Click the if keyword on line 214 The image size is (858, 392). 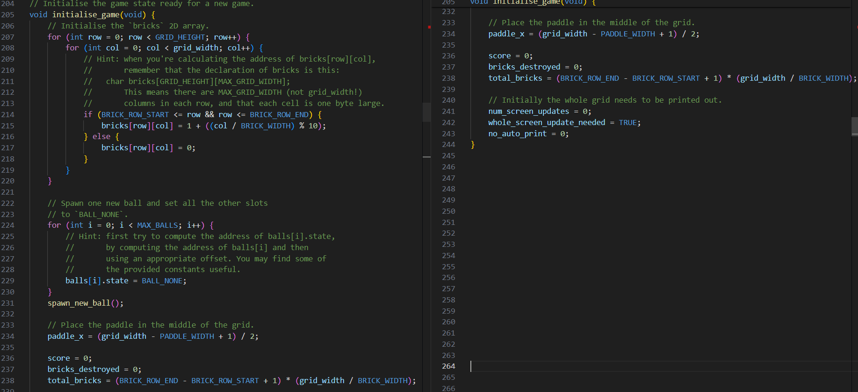coord(88,115)
